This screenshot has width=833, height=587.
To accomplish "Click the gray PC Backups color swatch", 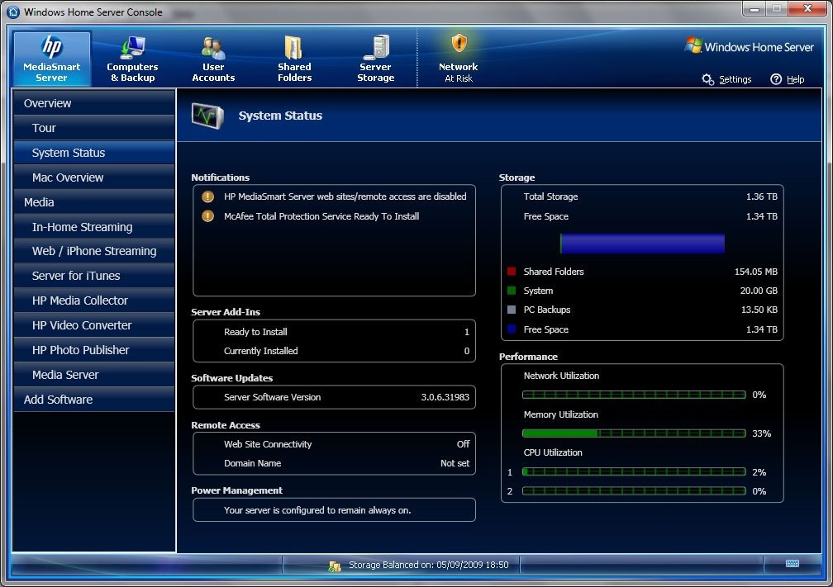I will [512, 310].
